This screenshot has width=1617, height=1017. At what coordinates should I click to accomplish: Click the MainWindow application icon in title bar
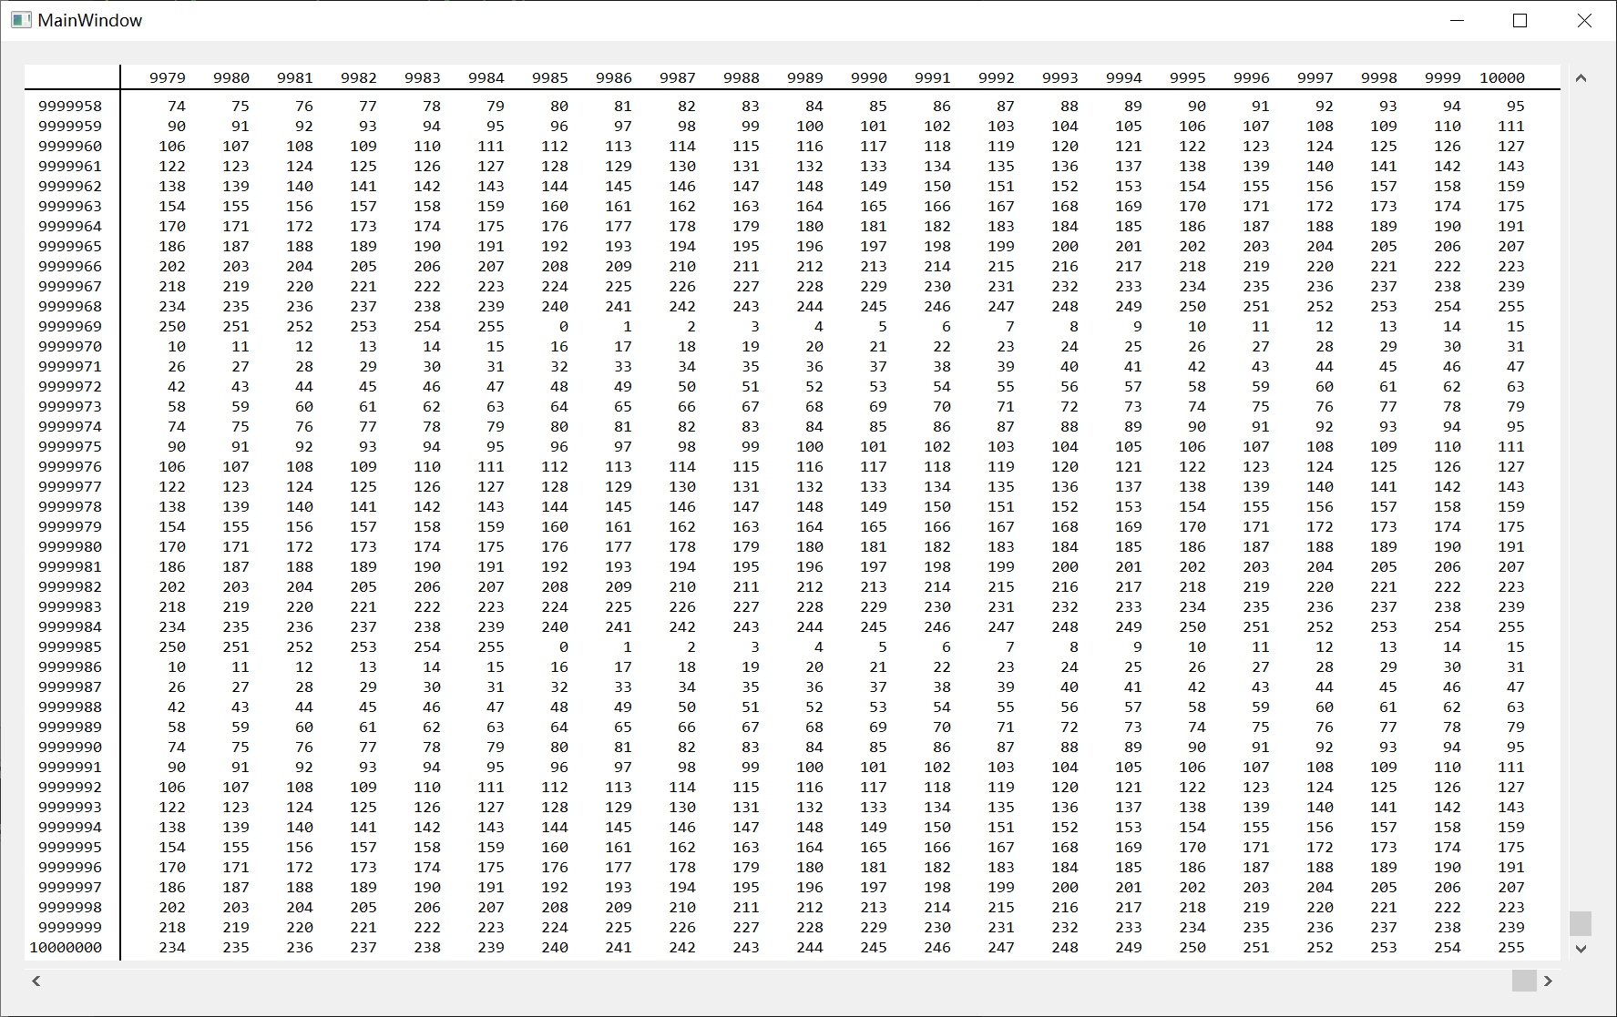21,20
